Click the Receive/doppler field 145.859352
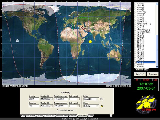The height and width of the screenshot is (120, 160). 61,99
